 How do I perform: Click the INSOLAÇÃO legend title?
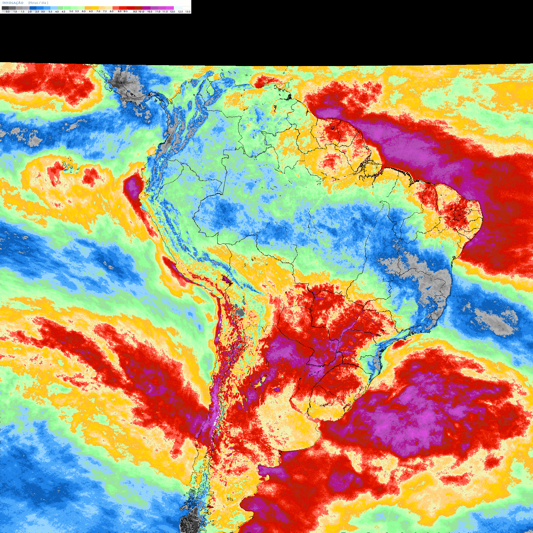tap(13, 3)
